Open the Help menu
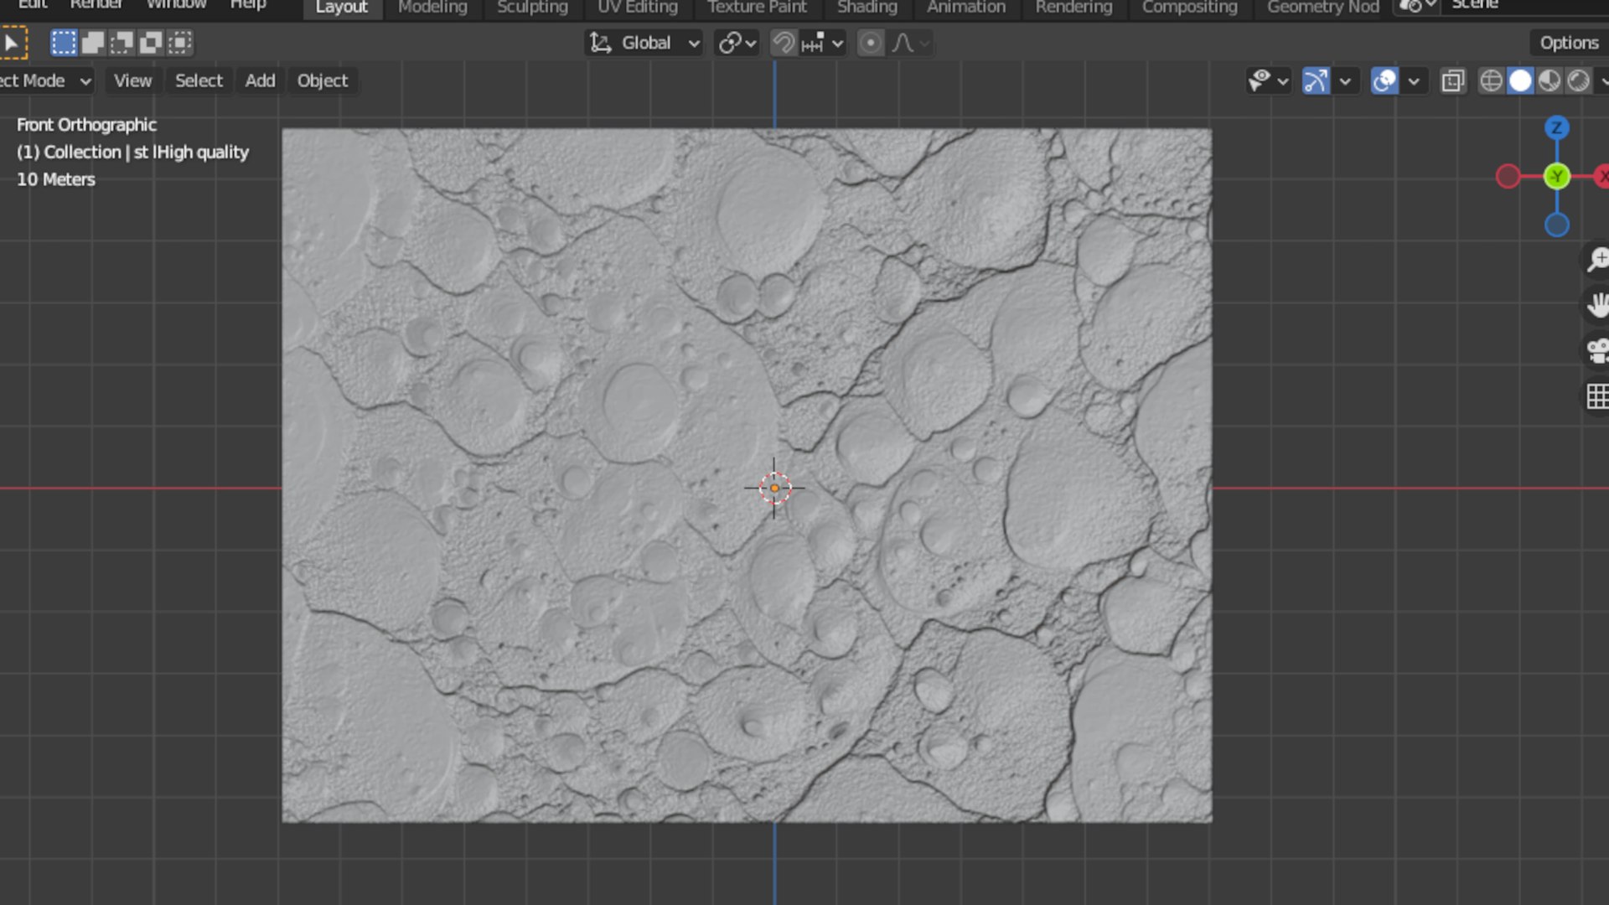This screenshot has height=905, width=1609. [248, 6]
